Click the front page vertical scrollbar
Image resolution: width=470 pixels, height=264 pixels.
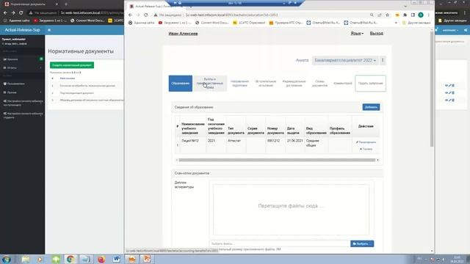(432, 89)
